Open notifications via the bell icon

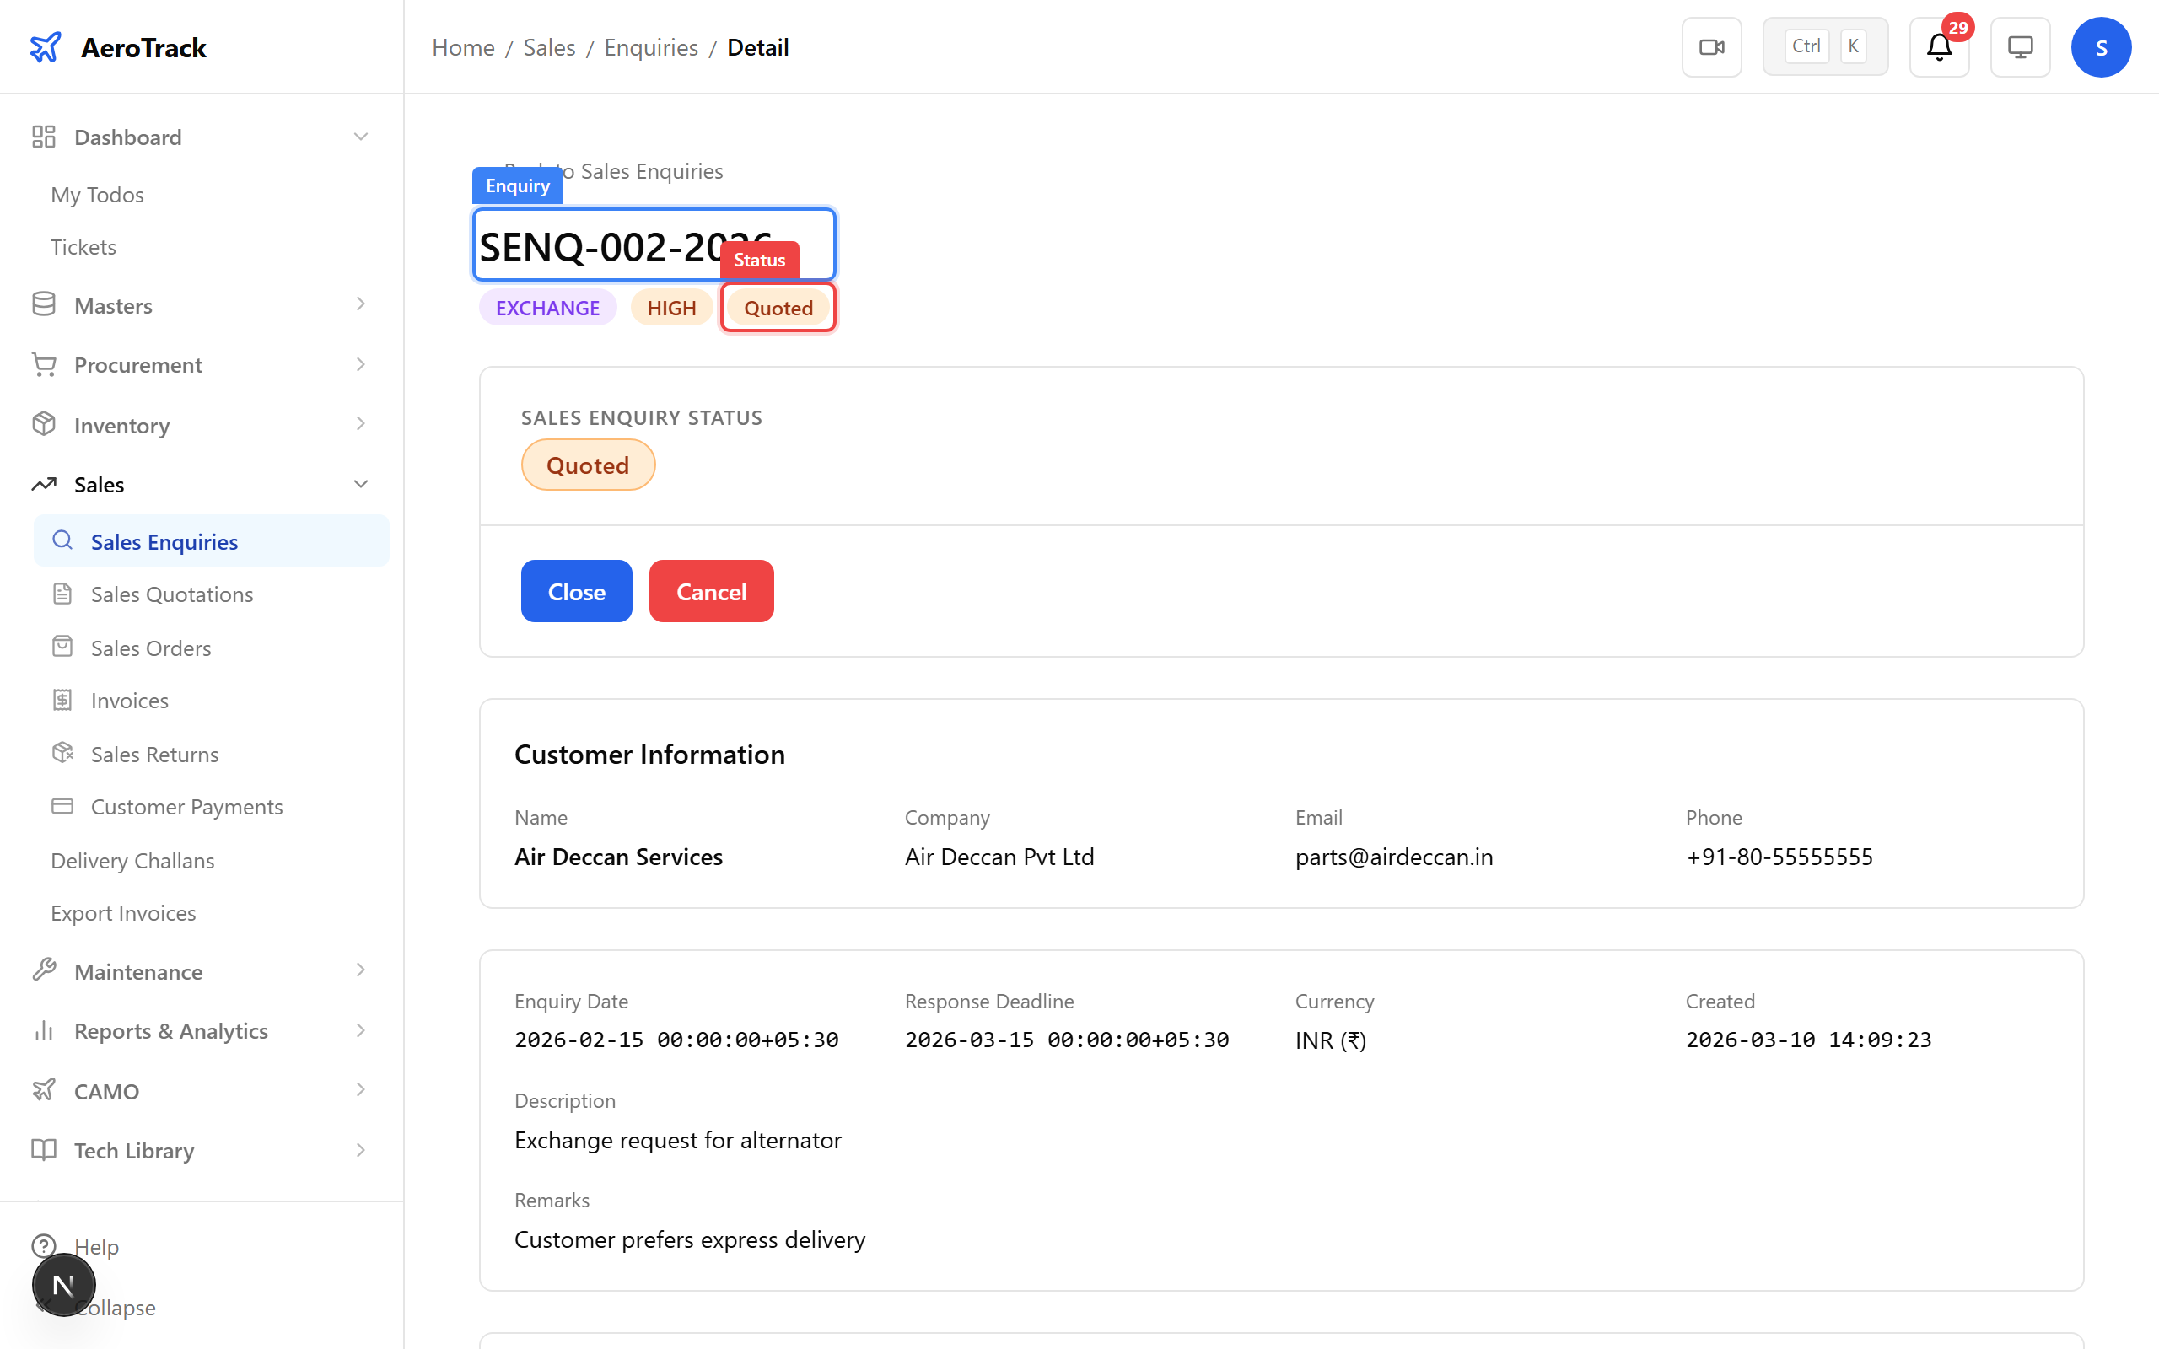1938,48
